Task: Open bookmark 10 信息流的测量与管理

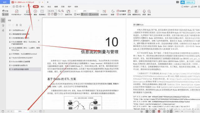Action: (x=25, y=69)
